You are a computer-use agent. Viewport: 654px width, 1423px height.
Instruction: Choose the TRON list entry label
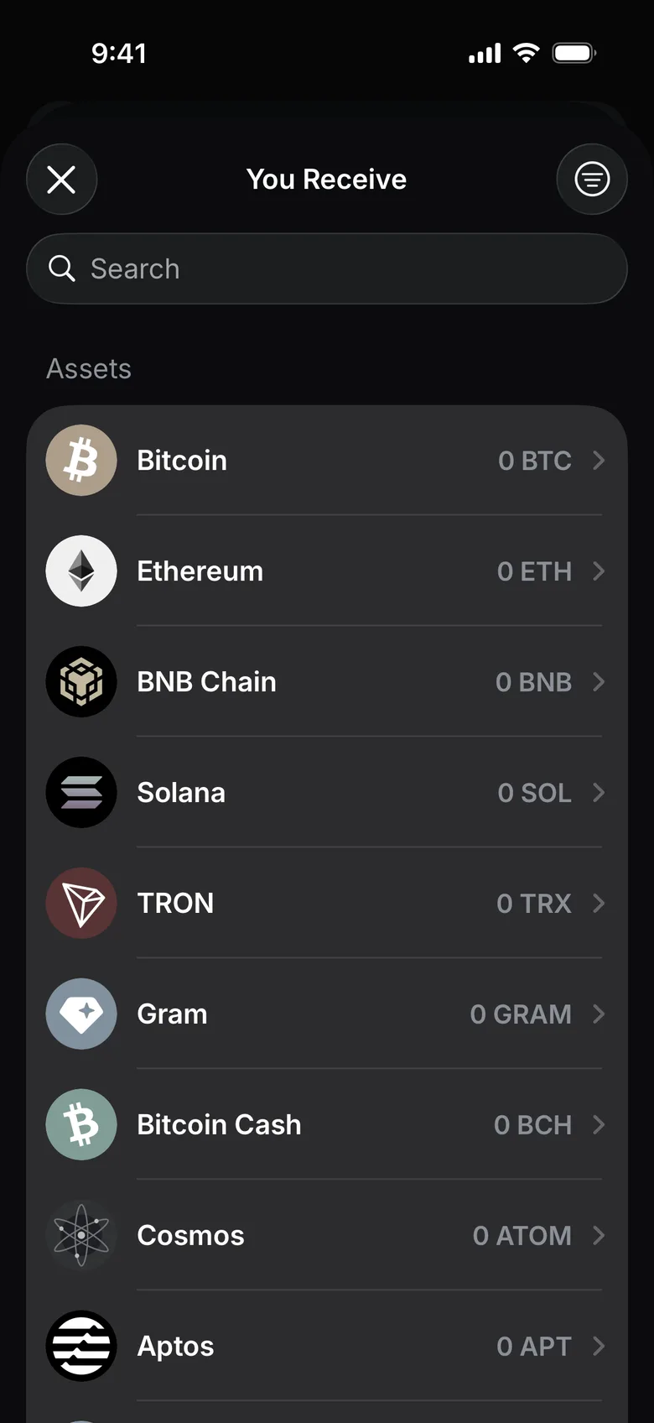(x=175, y=904)
